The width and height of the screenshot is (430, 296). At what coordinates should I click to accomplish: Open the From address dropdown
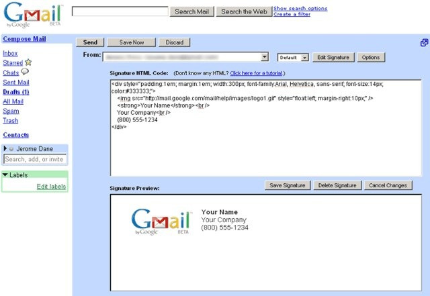[x=264, y=57]
